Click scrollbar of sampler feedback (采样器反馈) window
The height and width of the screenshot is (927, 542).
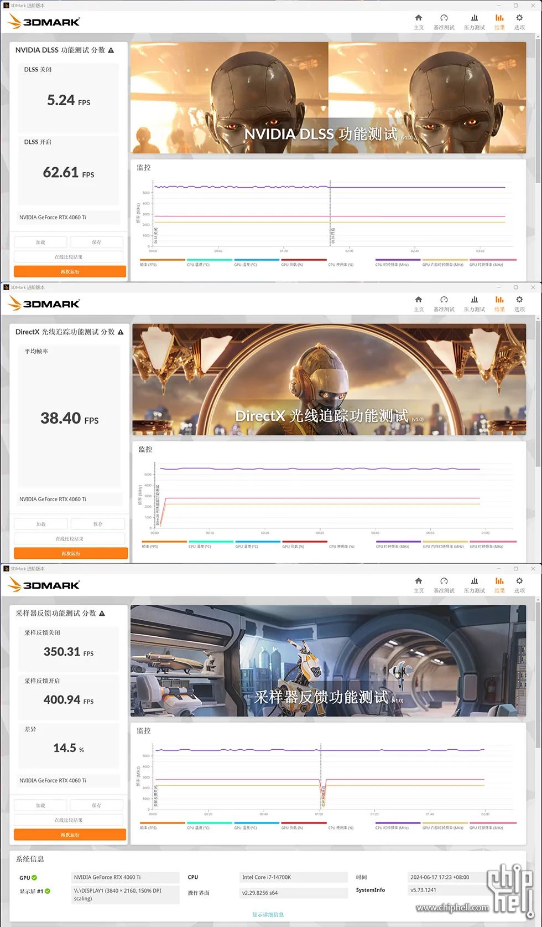coord(538,676)
